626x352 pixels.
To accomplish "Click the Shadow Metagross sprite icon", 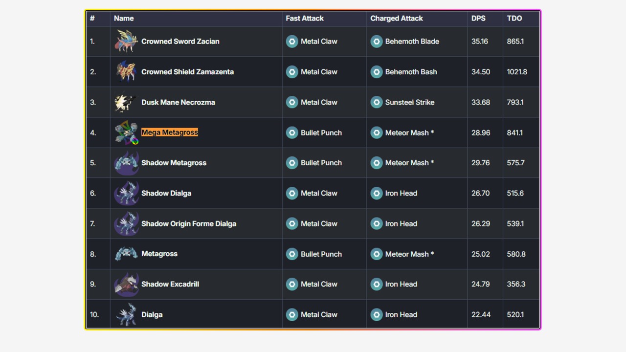I will [x=126, y=163].
